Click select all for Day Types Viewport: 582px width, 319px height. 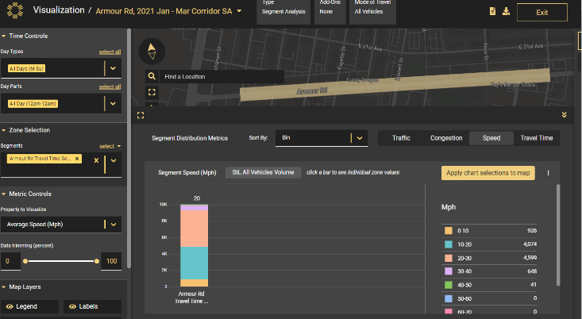click(x=110, y=52)
